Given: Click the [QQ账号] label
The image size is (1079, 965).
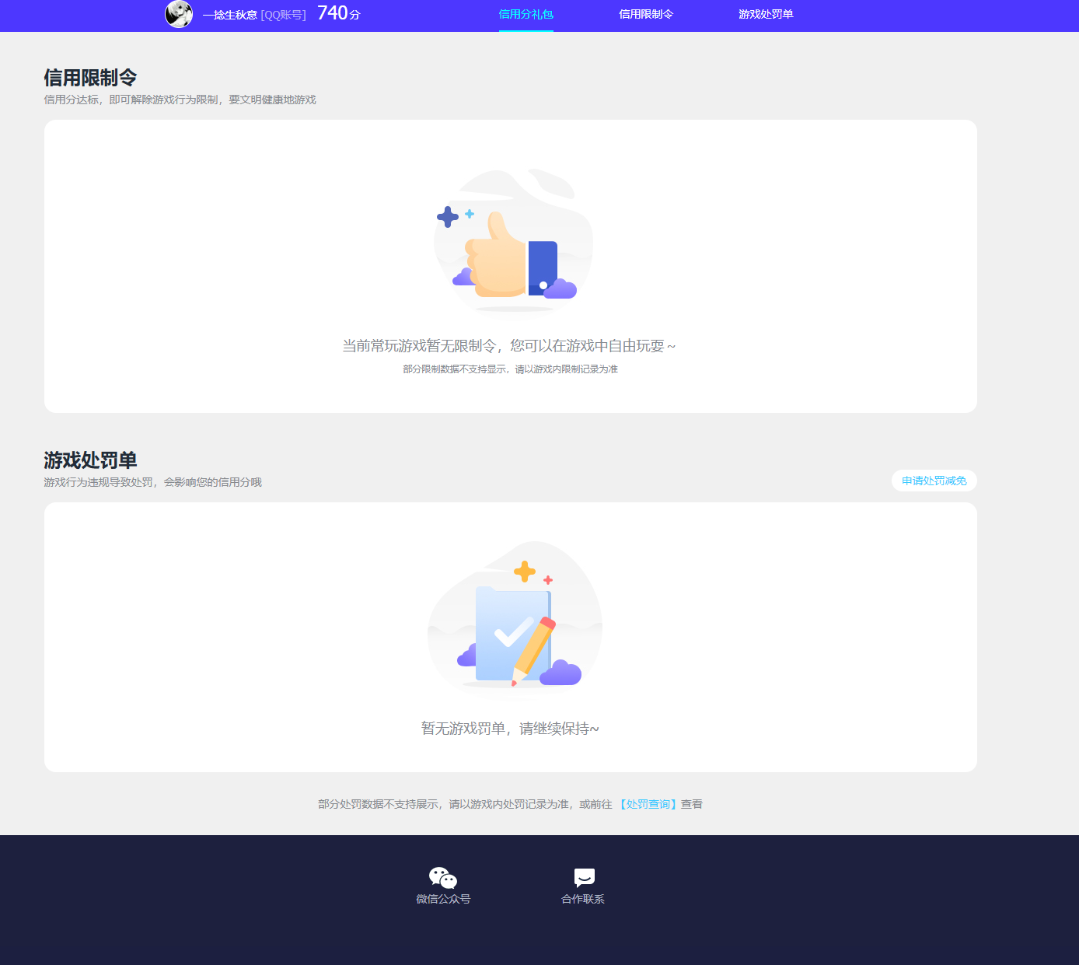Looking at the screenshot, I should [x=283, y=15].
